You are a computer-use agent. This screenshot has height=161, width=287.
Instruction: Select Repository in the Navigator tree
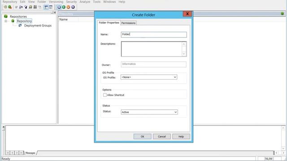tap(24, 21)
